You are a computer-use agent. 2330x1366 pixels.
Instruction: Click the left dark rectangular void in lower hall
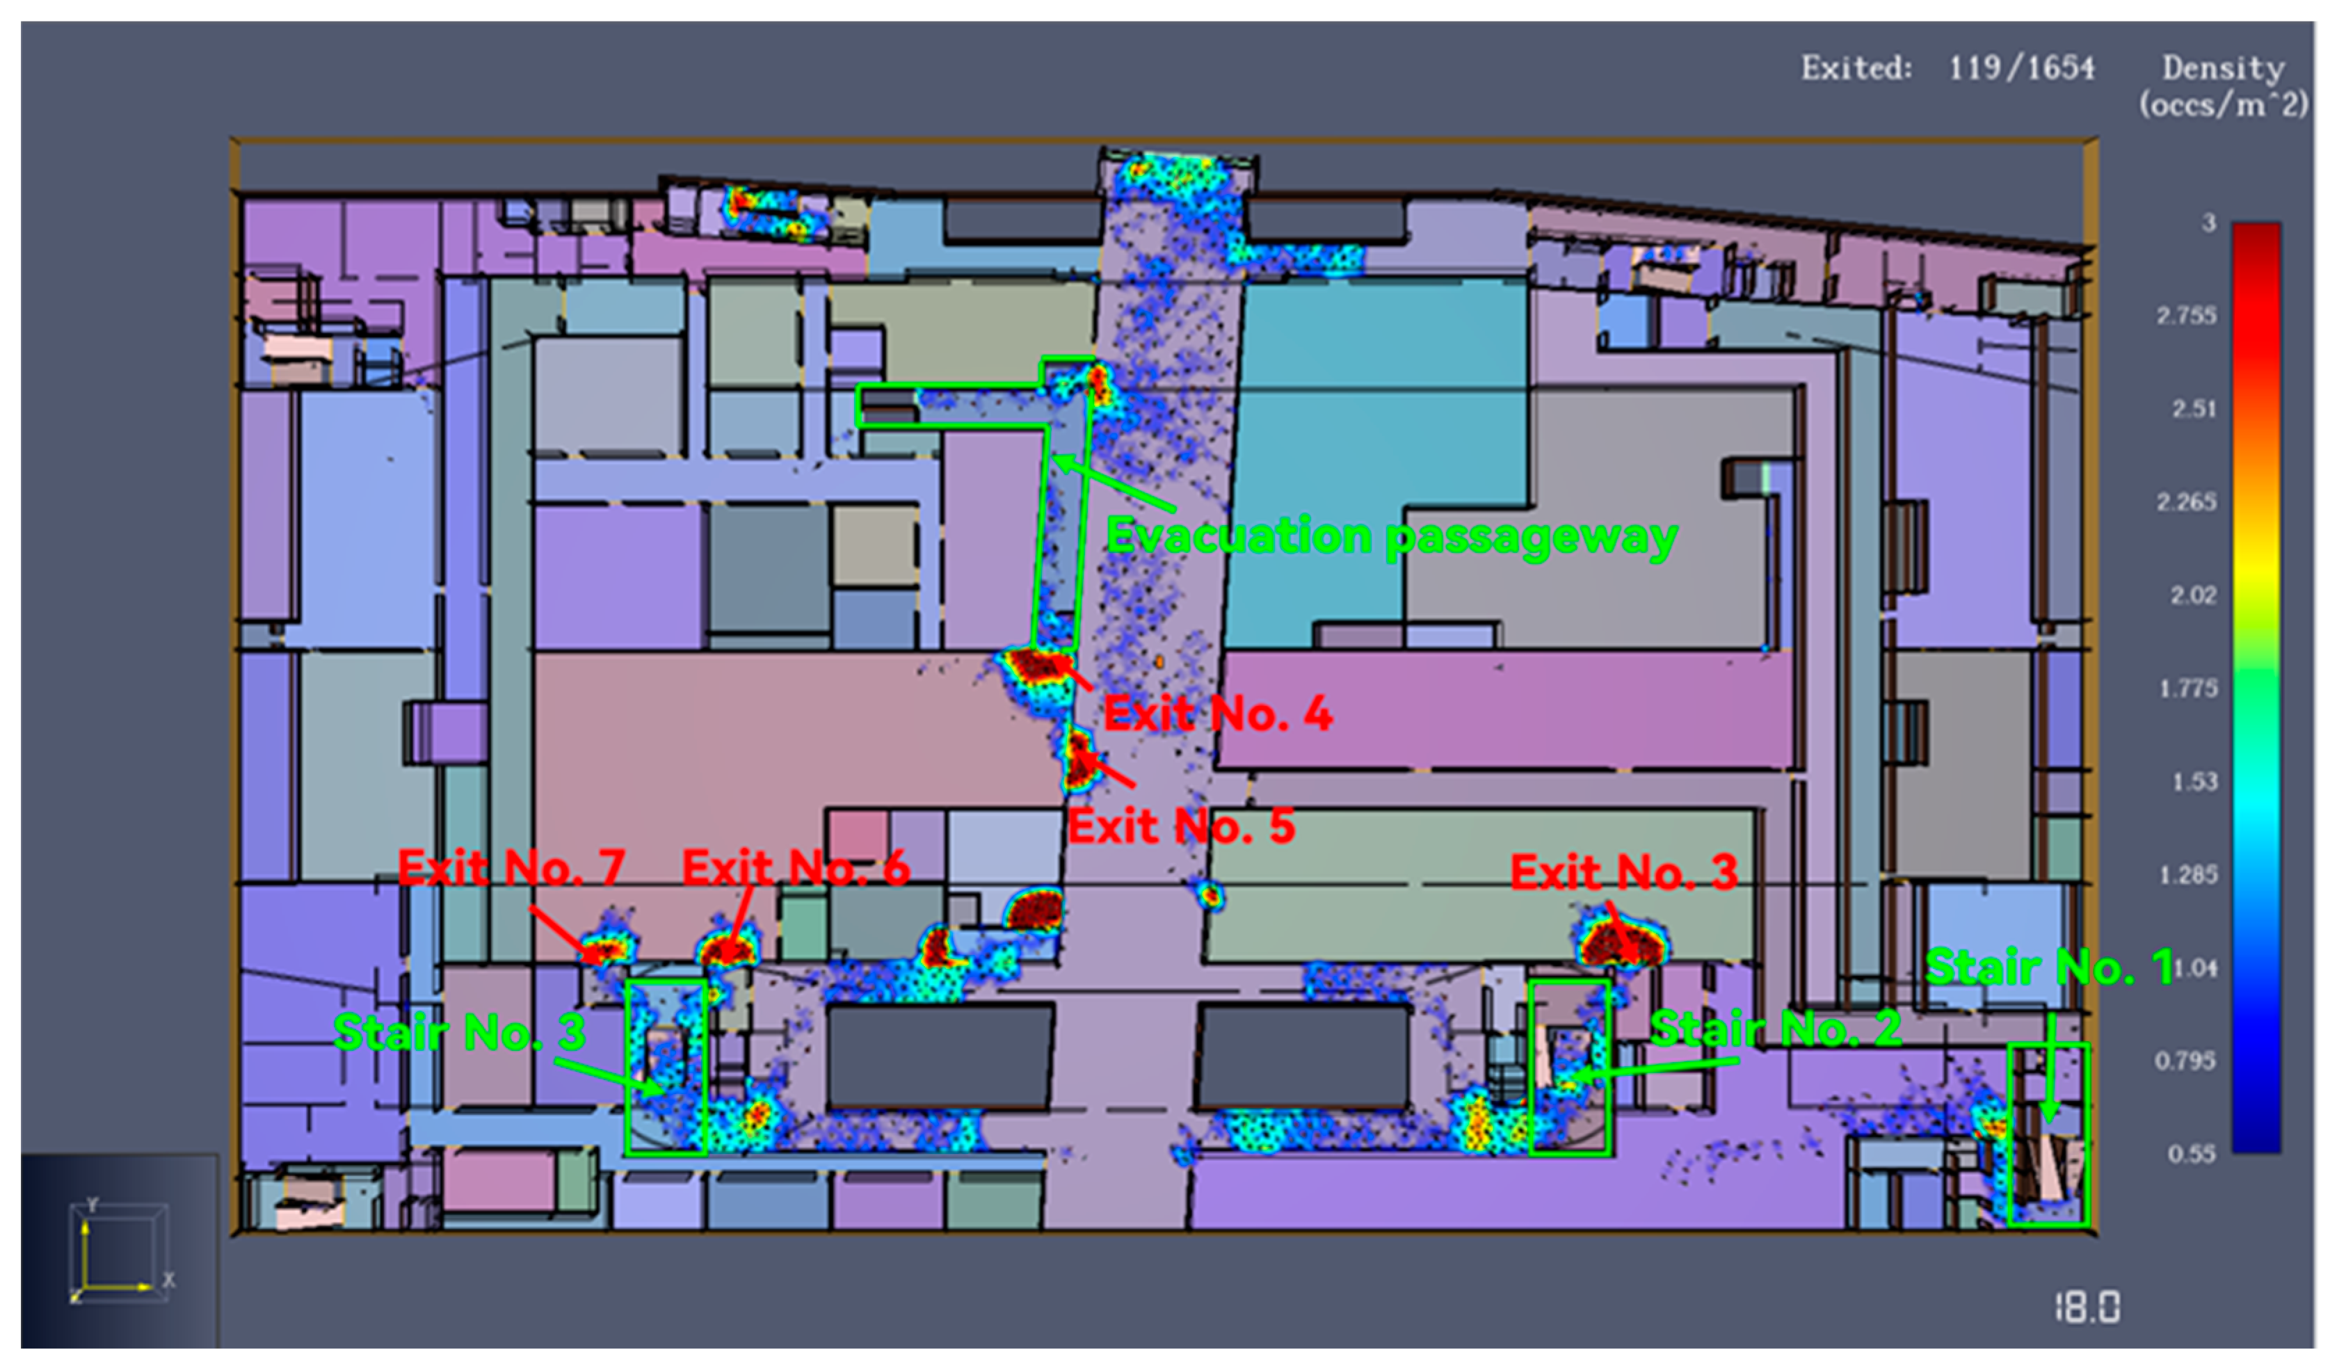[940, 1056]
